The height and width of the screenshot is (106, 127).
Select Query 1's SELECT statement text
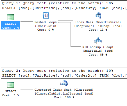click(64, 8)
